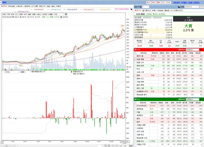Open the 行事曆 link at top right
This screenshot has width=204, height=147.
click(190, 2)
